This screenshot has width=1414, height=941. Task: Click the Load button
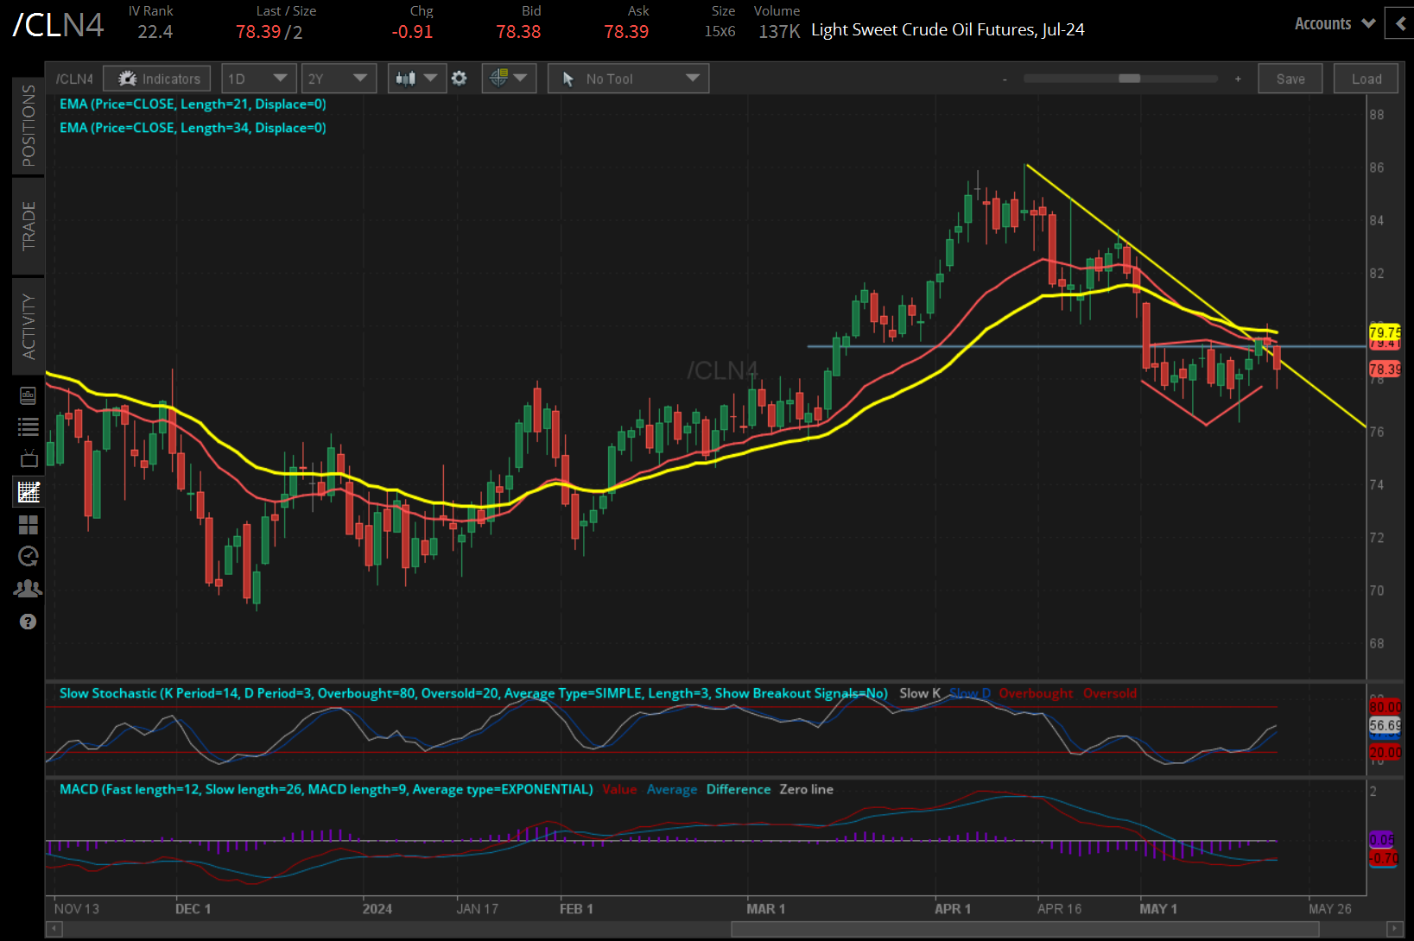1366,78
